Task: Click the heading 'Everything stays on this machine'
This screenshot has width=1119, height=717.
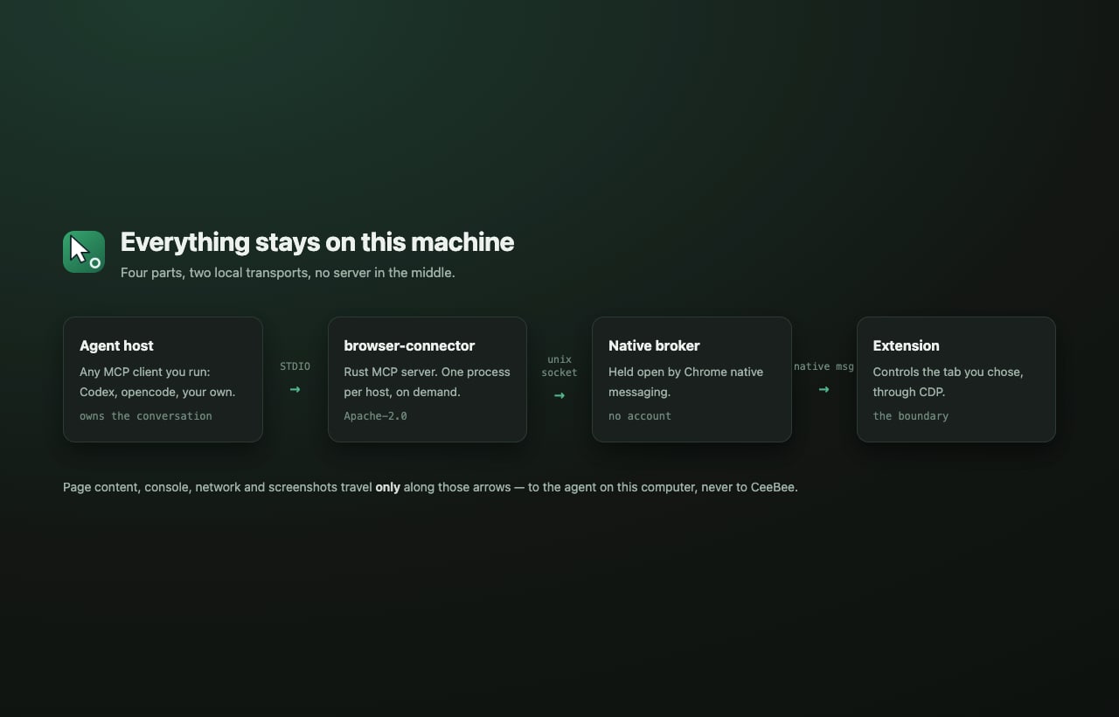Action: click(x=317, y=242)
